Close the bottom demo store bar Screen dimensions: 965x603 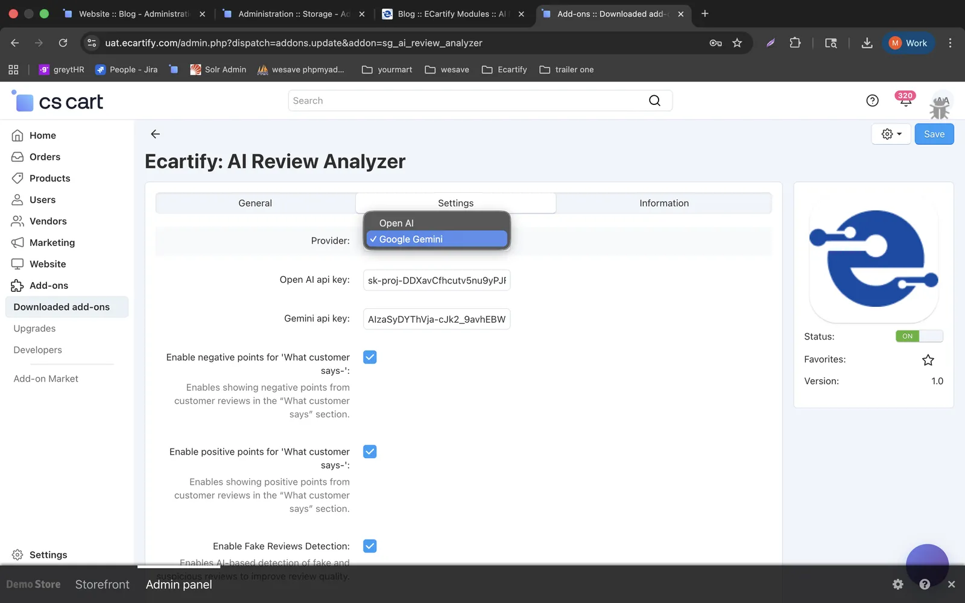tap(951, 584)
